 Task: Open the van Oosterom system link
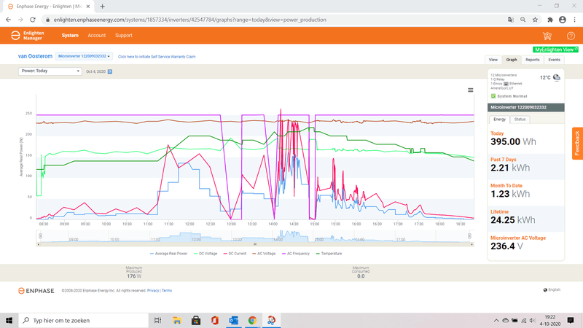(35, 56)
